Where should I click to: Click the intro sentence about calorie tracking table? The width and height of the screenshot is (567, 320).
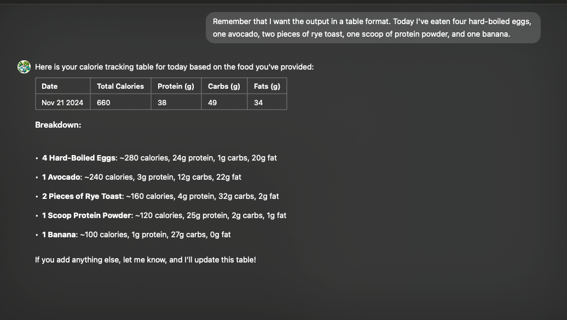(174, 67)
